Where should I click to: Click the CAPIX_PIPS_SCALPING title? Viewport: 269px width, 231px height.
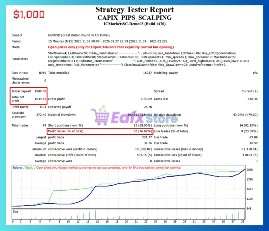[135, 18]
